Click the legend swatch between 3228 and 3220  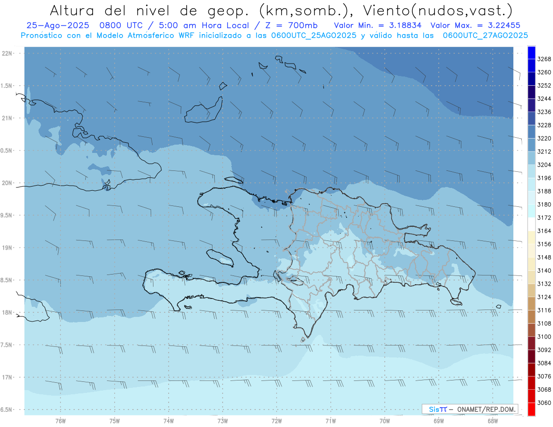pyautogui.click(x=531, y=132)
